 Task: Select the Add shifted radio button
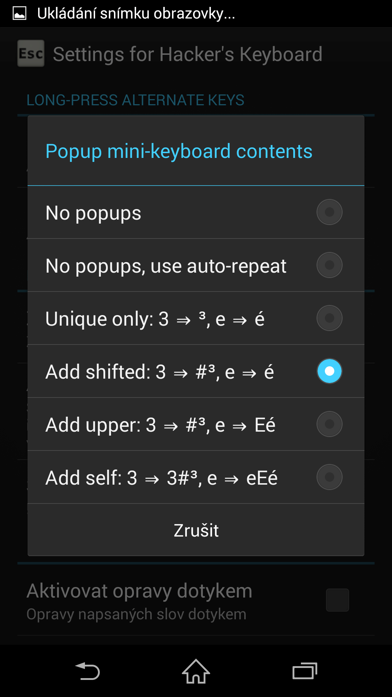pyautogui.click(x=330, y=371)
